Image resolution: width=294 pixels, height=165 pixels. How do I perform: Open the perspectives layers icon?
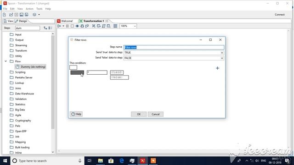tap(34, 15)
